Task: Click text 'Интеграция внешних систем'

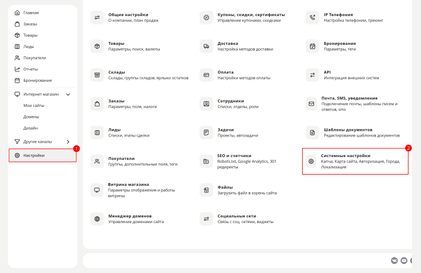Action: pyautogui.click(x=351, y=78)
